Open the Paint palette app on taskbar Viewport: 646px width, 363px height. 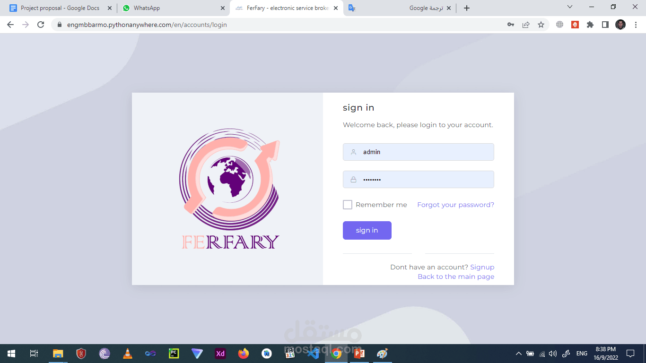382,353
